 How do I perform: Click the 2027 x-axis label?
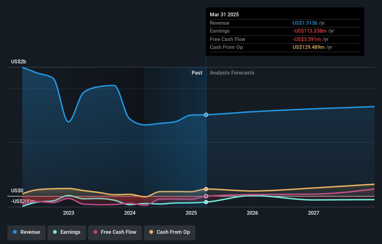pyautogui.click(x=314, y=212)
